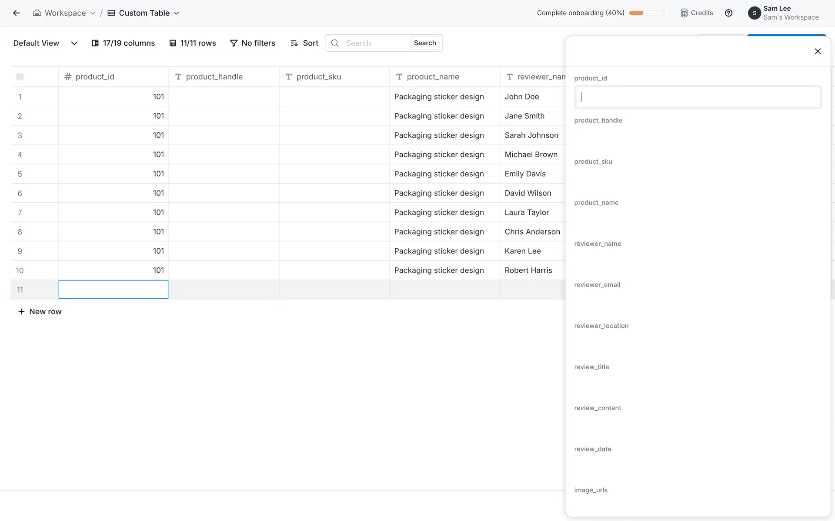
Task: Click the help question mark icon
Action: [x=728, y=13]
